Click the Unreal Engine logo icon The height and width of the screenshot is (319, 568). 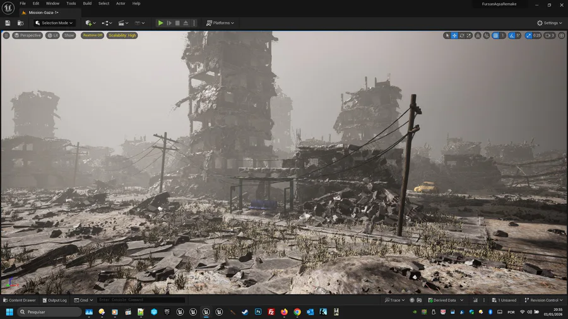(x=8, y=8)
